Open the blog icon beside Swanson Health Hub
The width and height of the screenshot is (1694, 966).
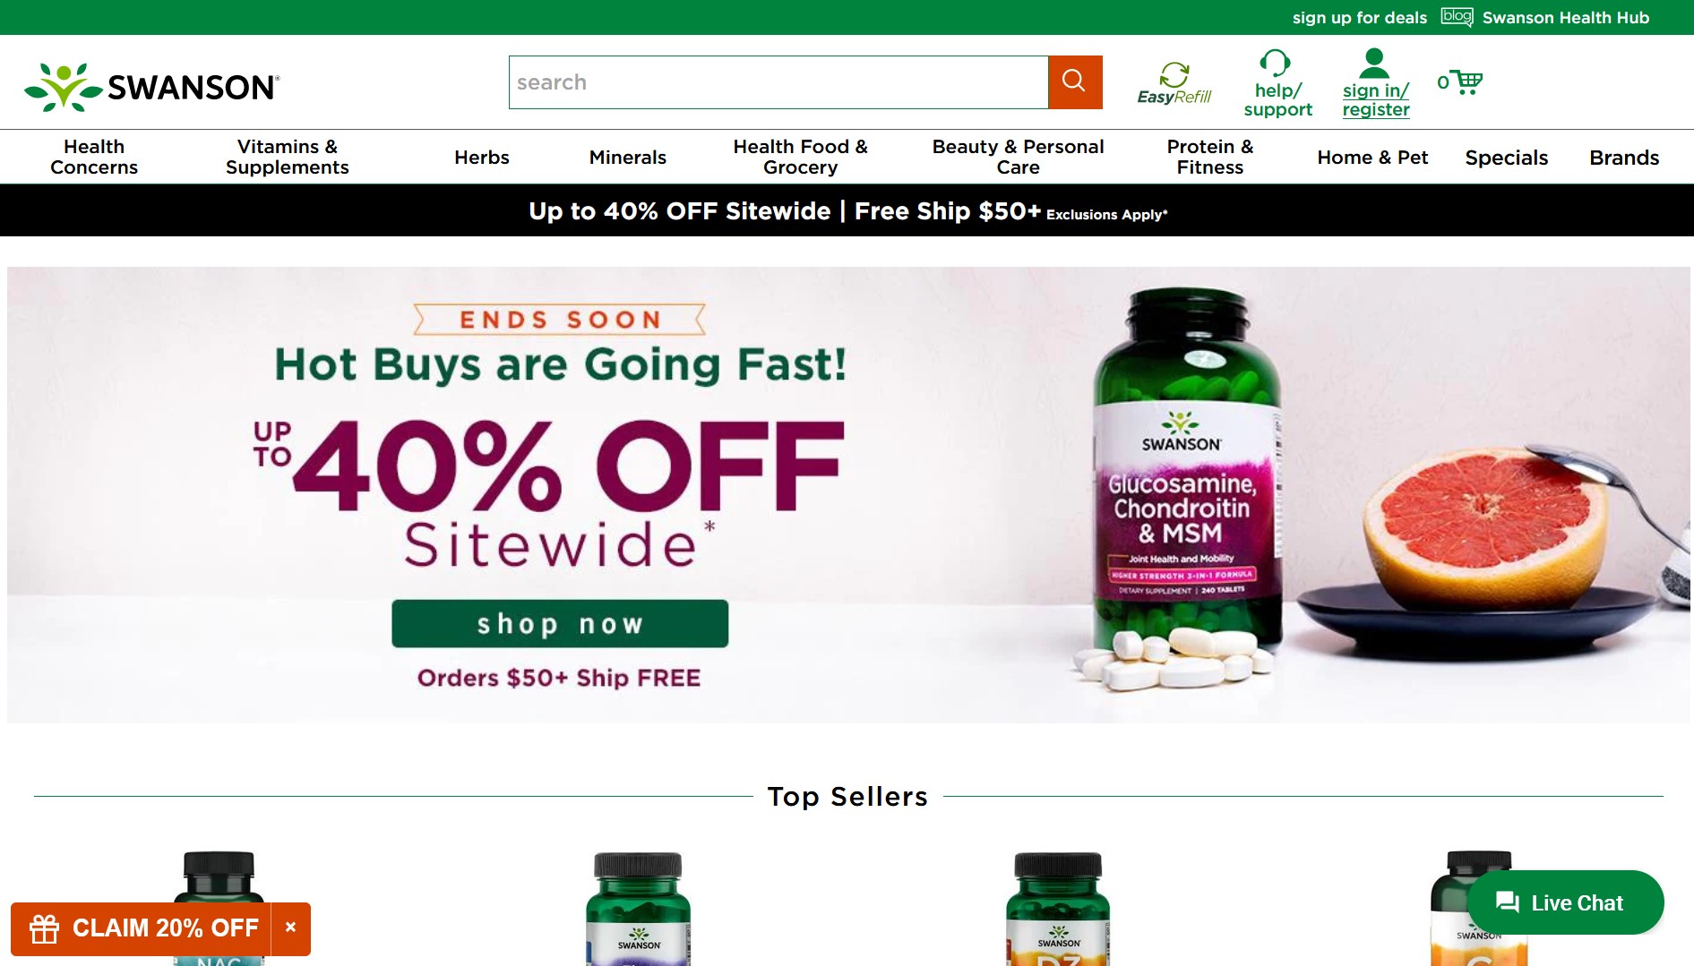pos(1457,17)
